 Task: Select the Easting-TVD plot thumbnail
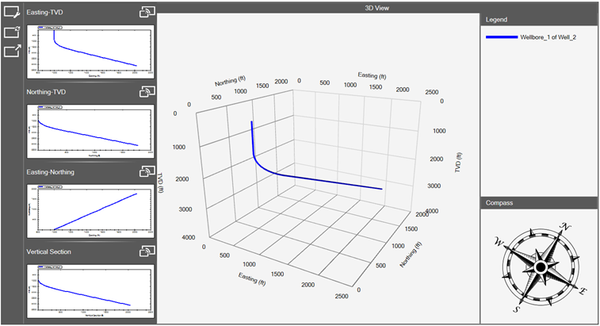pos(89,51)
